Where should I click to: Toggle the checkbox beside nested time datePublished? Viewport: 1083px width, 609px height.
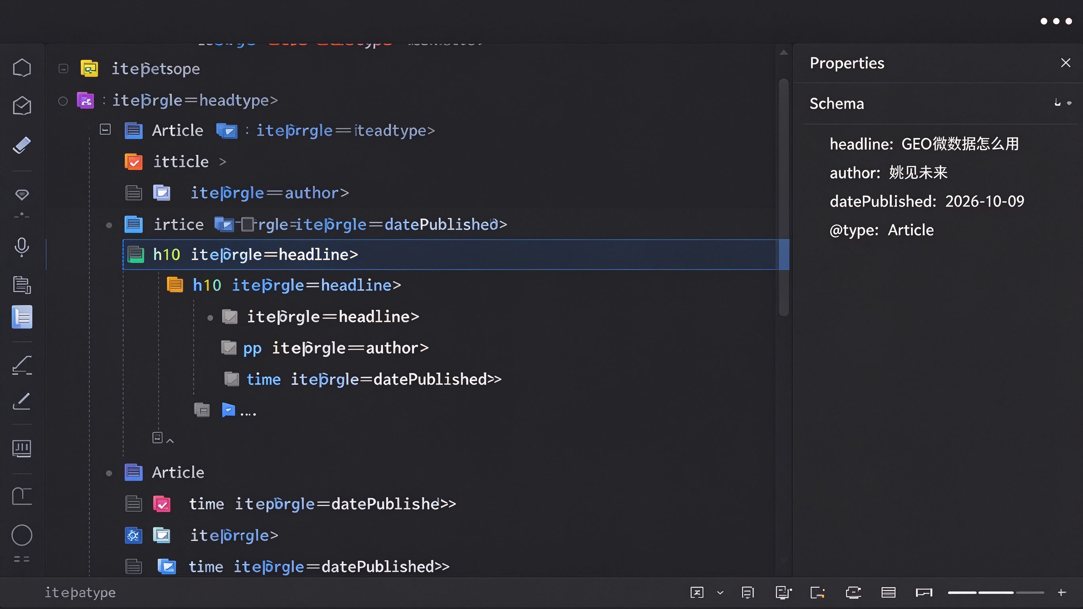231,379
